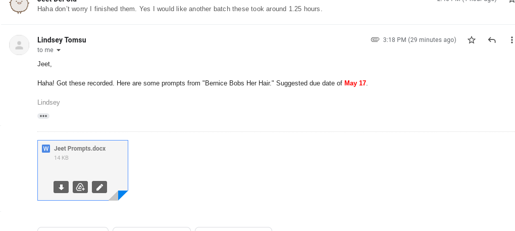Expand the "to me" recipient details arrow

coord(59,51)
